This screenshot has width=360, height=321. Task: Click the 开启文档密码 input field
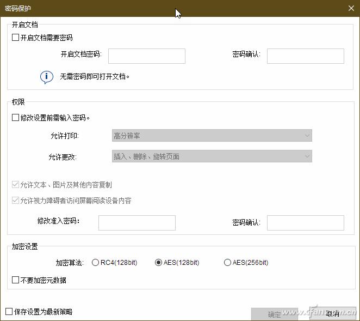click(x=147, y=56)
